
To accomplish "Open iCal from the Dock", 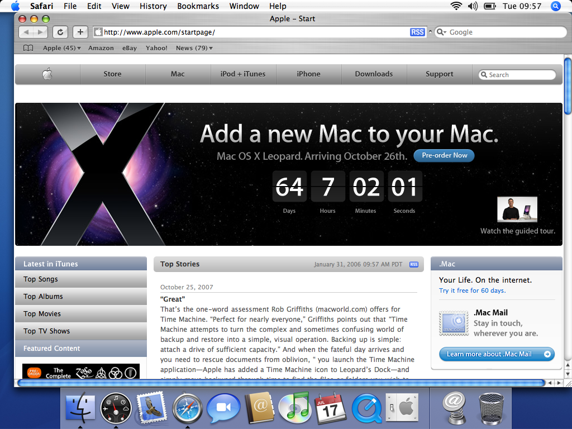I will click(331, 408).
